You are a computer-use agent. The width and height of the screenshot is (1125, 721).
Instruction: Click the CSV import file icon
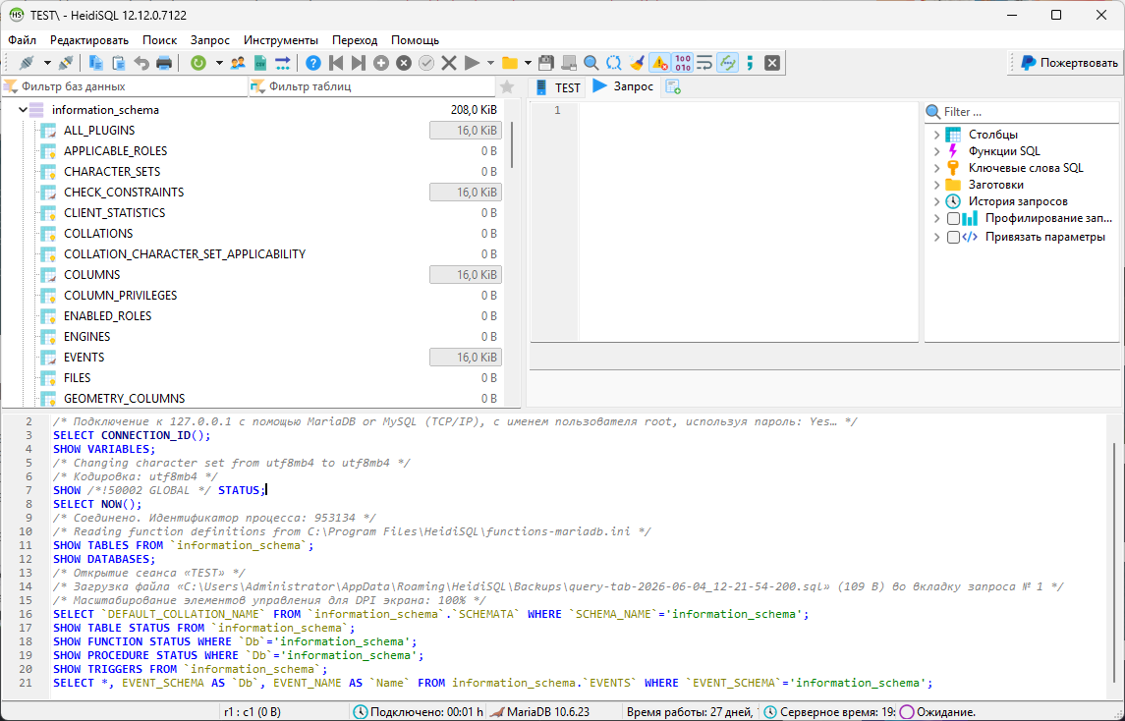[x=259, y=63]
